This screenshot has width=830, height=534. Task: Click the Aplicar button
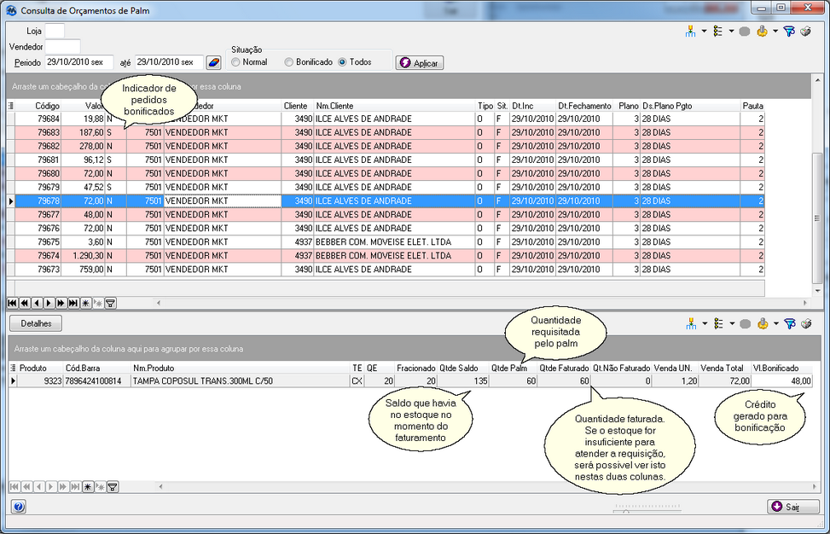pos(420,63)
